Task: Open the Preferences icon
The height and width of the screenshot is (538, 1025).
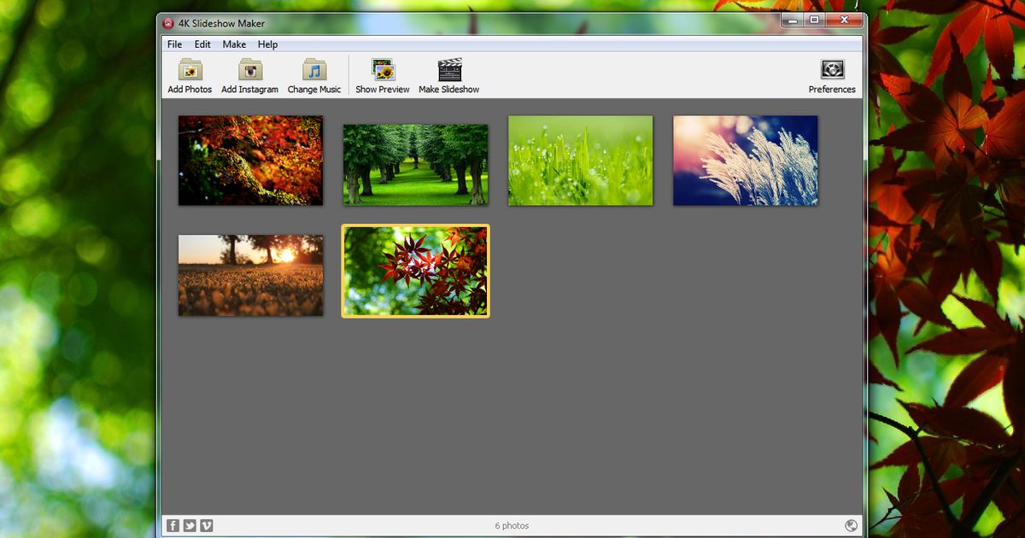Action: pos(832,70)
